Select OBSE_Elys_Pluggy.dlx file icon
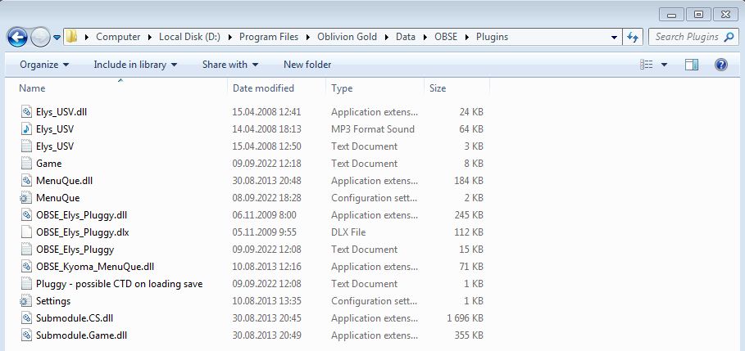 point(26,232)
